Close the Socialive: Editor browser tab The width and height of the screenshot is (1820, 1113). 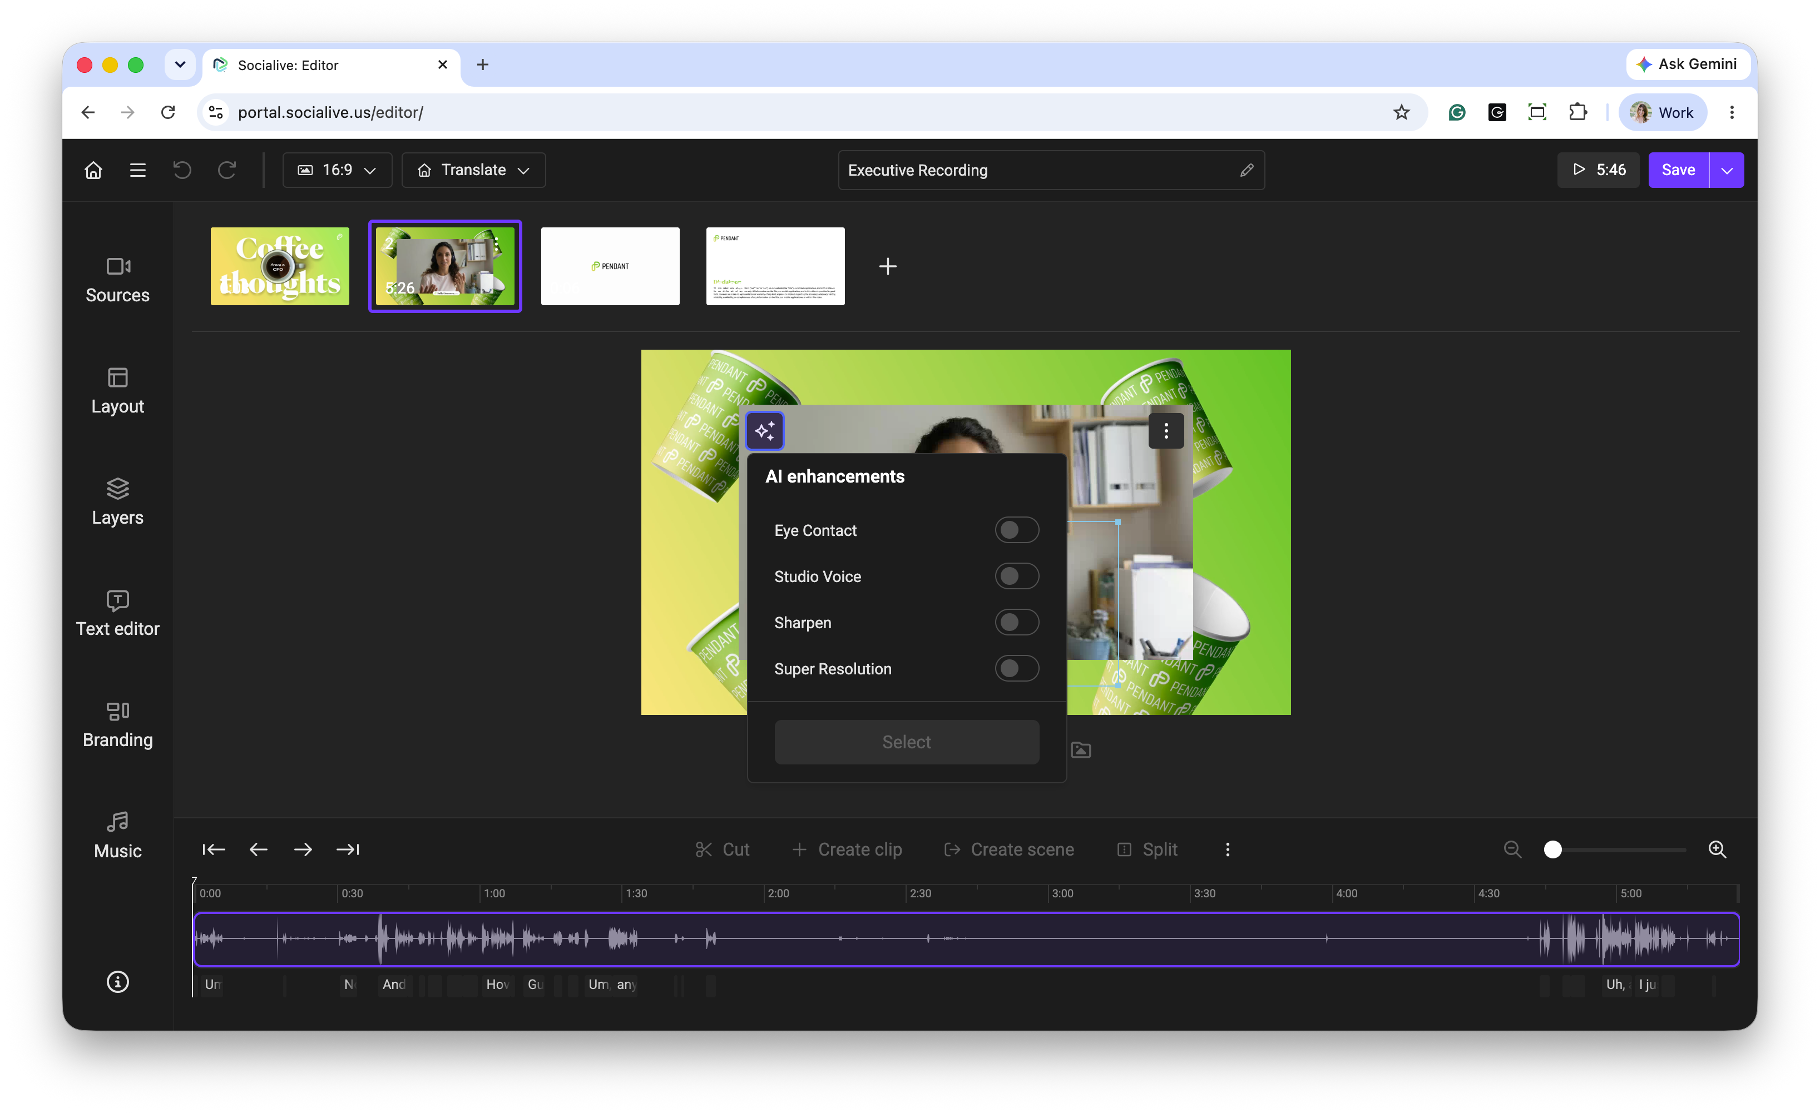click(x=442, y=65)
